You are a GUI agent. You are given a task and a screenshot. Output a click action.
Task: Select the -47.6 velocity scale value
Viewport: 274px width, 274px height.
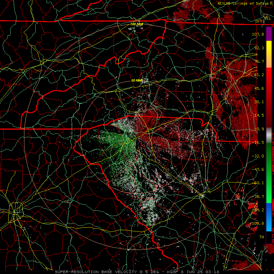258,169
